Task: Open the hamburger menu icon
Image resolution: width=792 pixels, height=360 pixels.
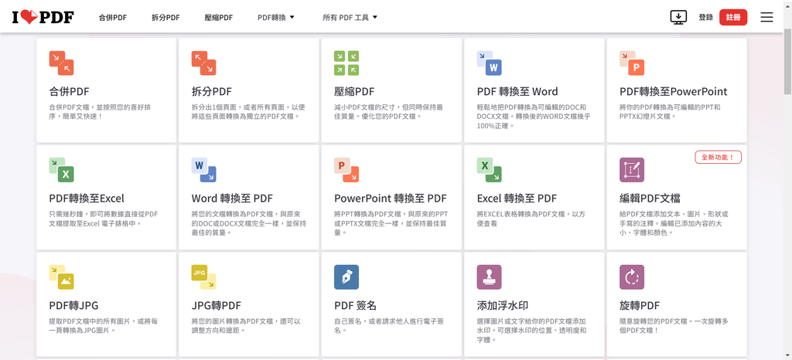Action: [x=766, y=17]
